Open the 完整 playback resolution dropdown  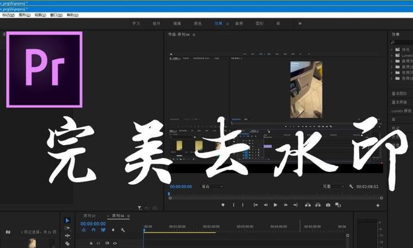click(x=334, y=187)
